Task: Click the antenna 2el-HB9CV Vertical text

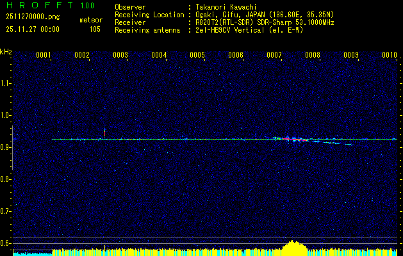Action: 248,30
